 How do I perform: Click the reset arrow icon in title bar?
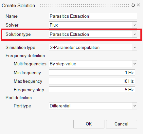pos(133,5)
